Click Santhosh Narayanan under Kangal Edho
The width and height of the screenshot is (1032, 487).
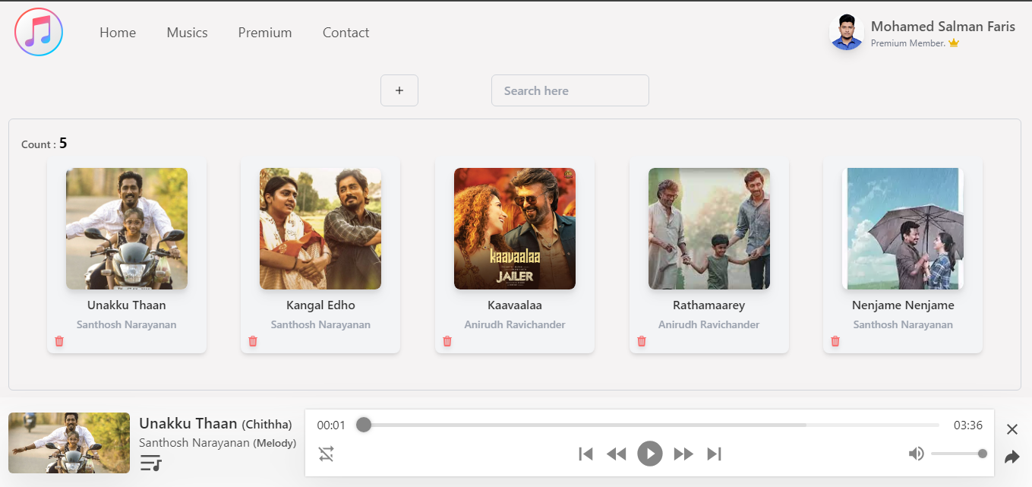tap(320, 324)
